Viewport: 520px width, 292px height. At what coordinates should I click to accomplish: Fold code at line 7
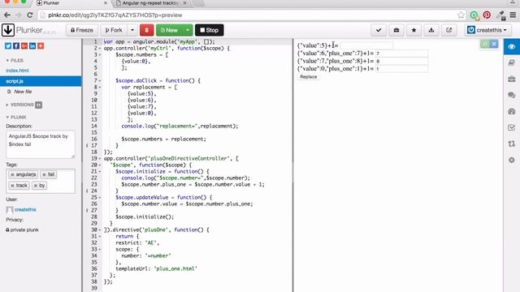coord(100,81)
